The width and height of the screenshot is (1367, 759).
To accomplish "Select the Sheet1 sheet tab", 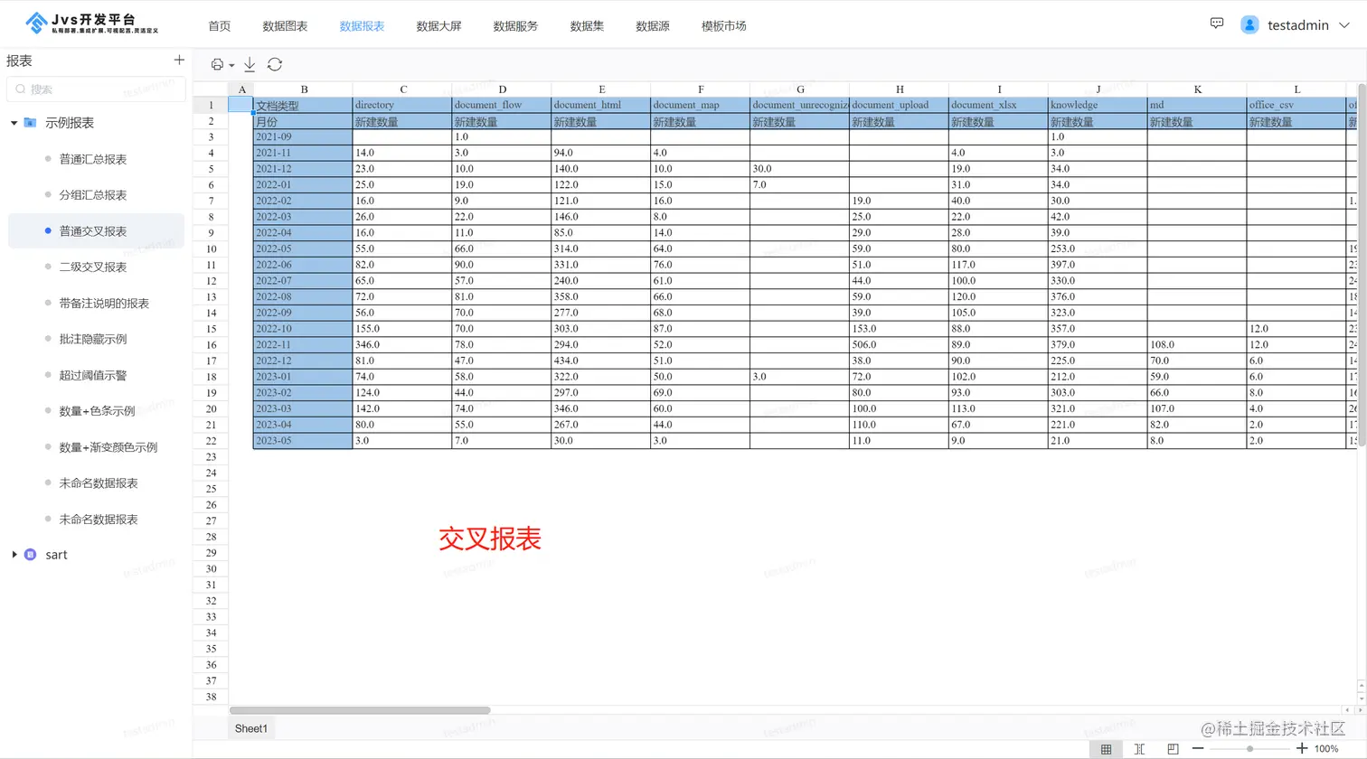I will tap(251, 728).
